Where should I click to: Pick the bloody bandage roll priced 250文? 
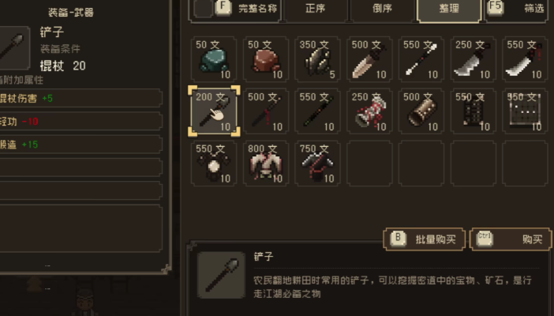click(369, 111)
